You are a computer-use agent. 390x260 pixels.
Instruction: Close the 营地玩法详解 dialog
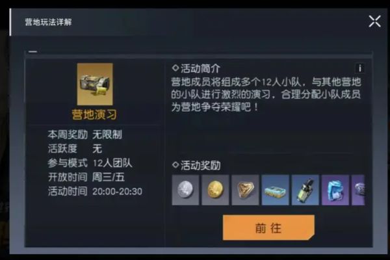pos(374,21)
